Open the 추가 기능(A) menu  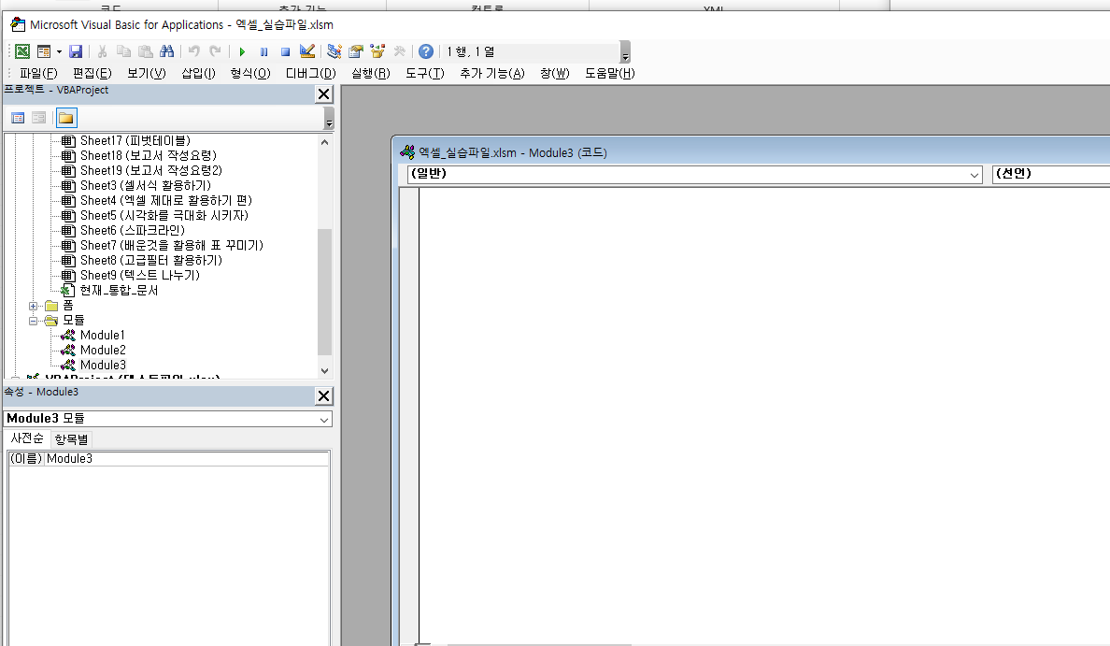492,74
